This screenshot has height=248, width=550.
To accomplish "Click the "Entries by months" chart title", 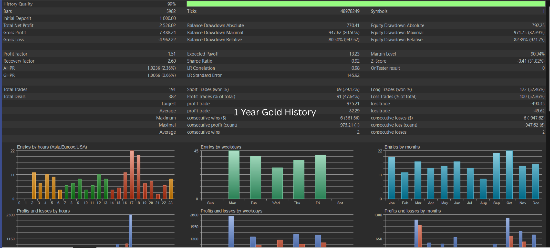I will (x=402, y=147).
